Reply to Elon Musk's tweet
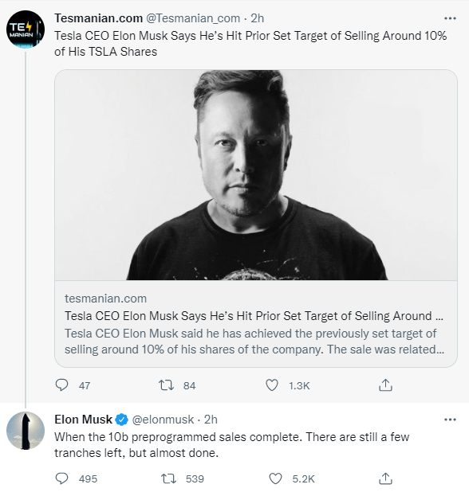The width and height of the screenshot is (469, 492). pyautogui.click(x=61, y=478)
